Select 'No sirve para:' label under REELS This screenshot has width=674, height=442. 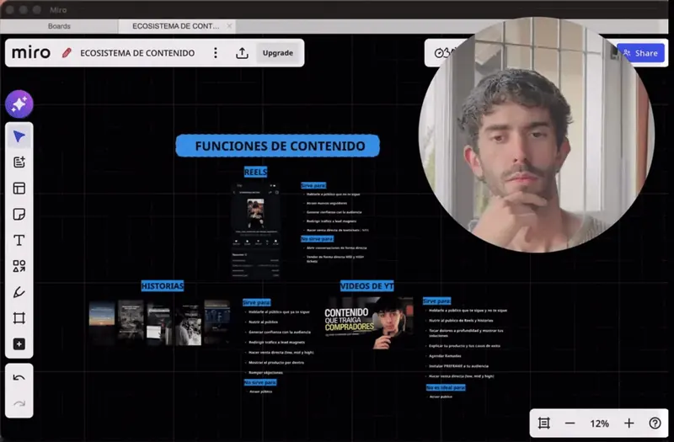317,238
